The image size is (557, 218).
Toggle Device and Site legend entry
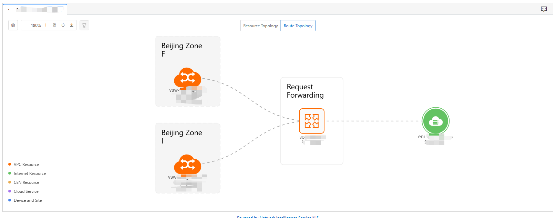tap(25, 200)
